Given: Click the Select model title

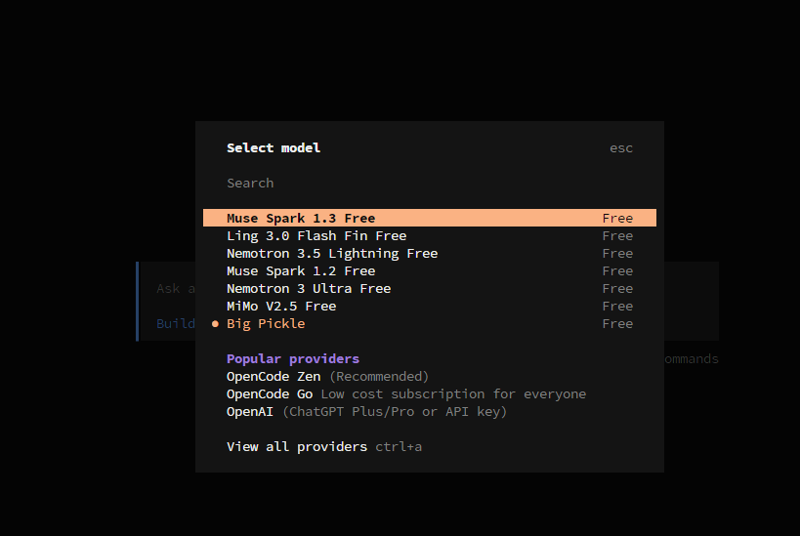Looking at the screenshot, I should 274,147.
